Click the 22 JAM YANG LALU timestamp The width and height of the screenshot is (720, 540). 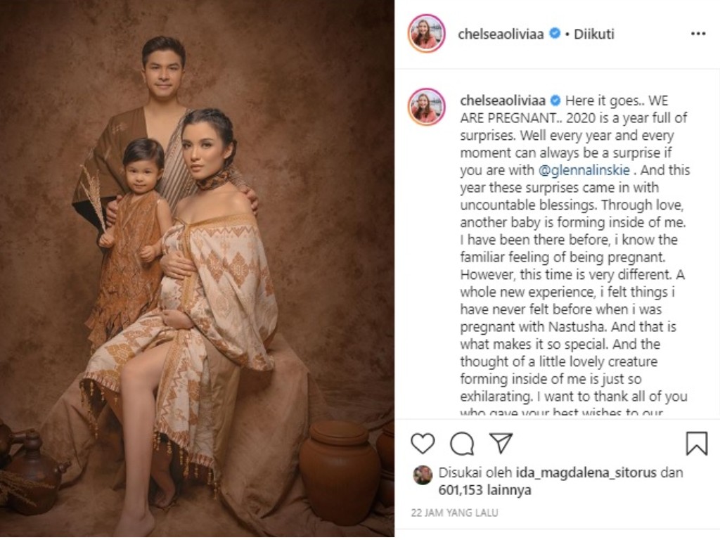[454, 513]
